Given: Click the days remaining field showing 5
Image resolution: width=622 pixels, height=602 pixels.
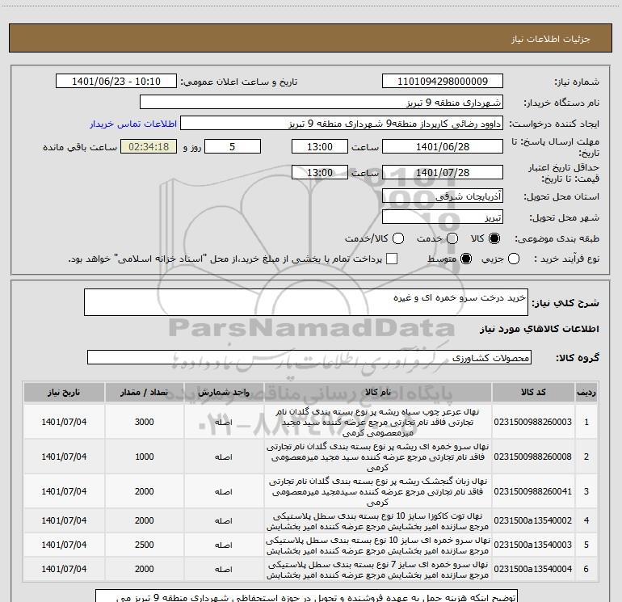Looking at the screenshot, I should pyautogui.click(x=233, y=146).
